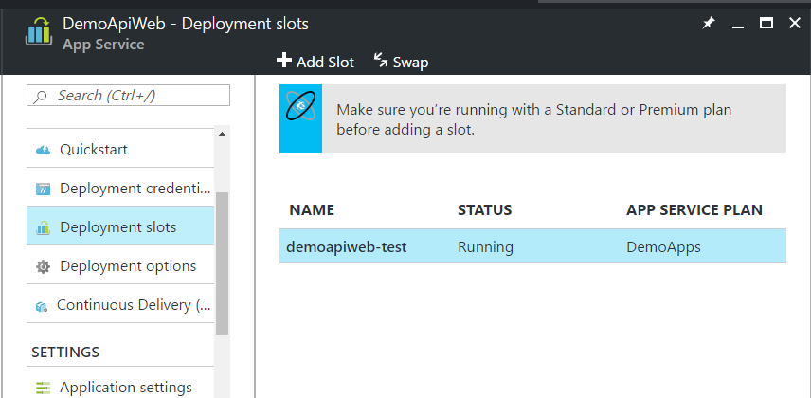Sort by the NAME column header

point(312,209)
